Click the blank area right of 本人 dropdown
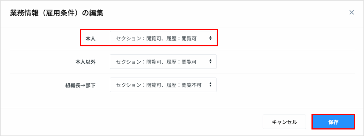The image size is (364, 136). click(281, 39)
